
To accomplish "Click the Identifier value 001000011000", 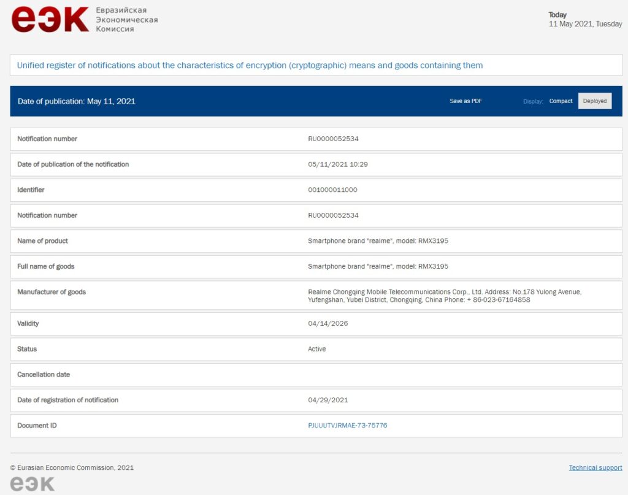I will coord(332,190).
